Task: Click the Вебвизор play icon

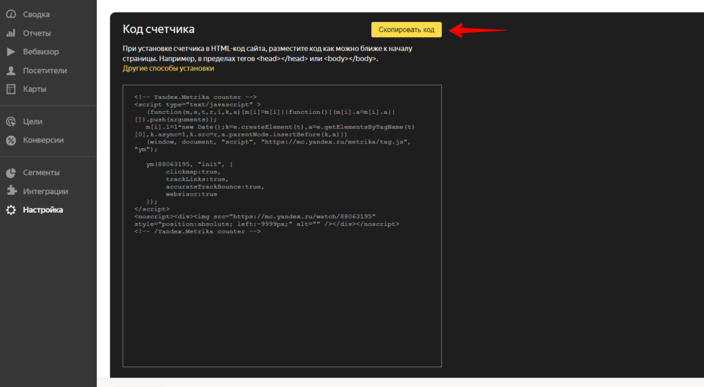Action: point(11,51)
